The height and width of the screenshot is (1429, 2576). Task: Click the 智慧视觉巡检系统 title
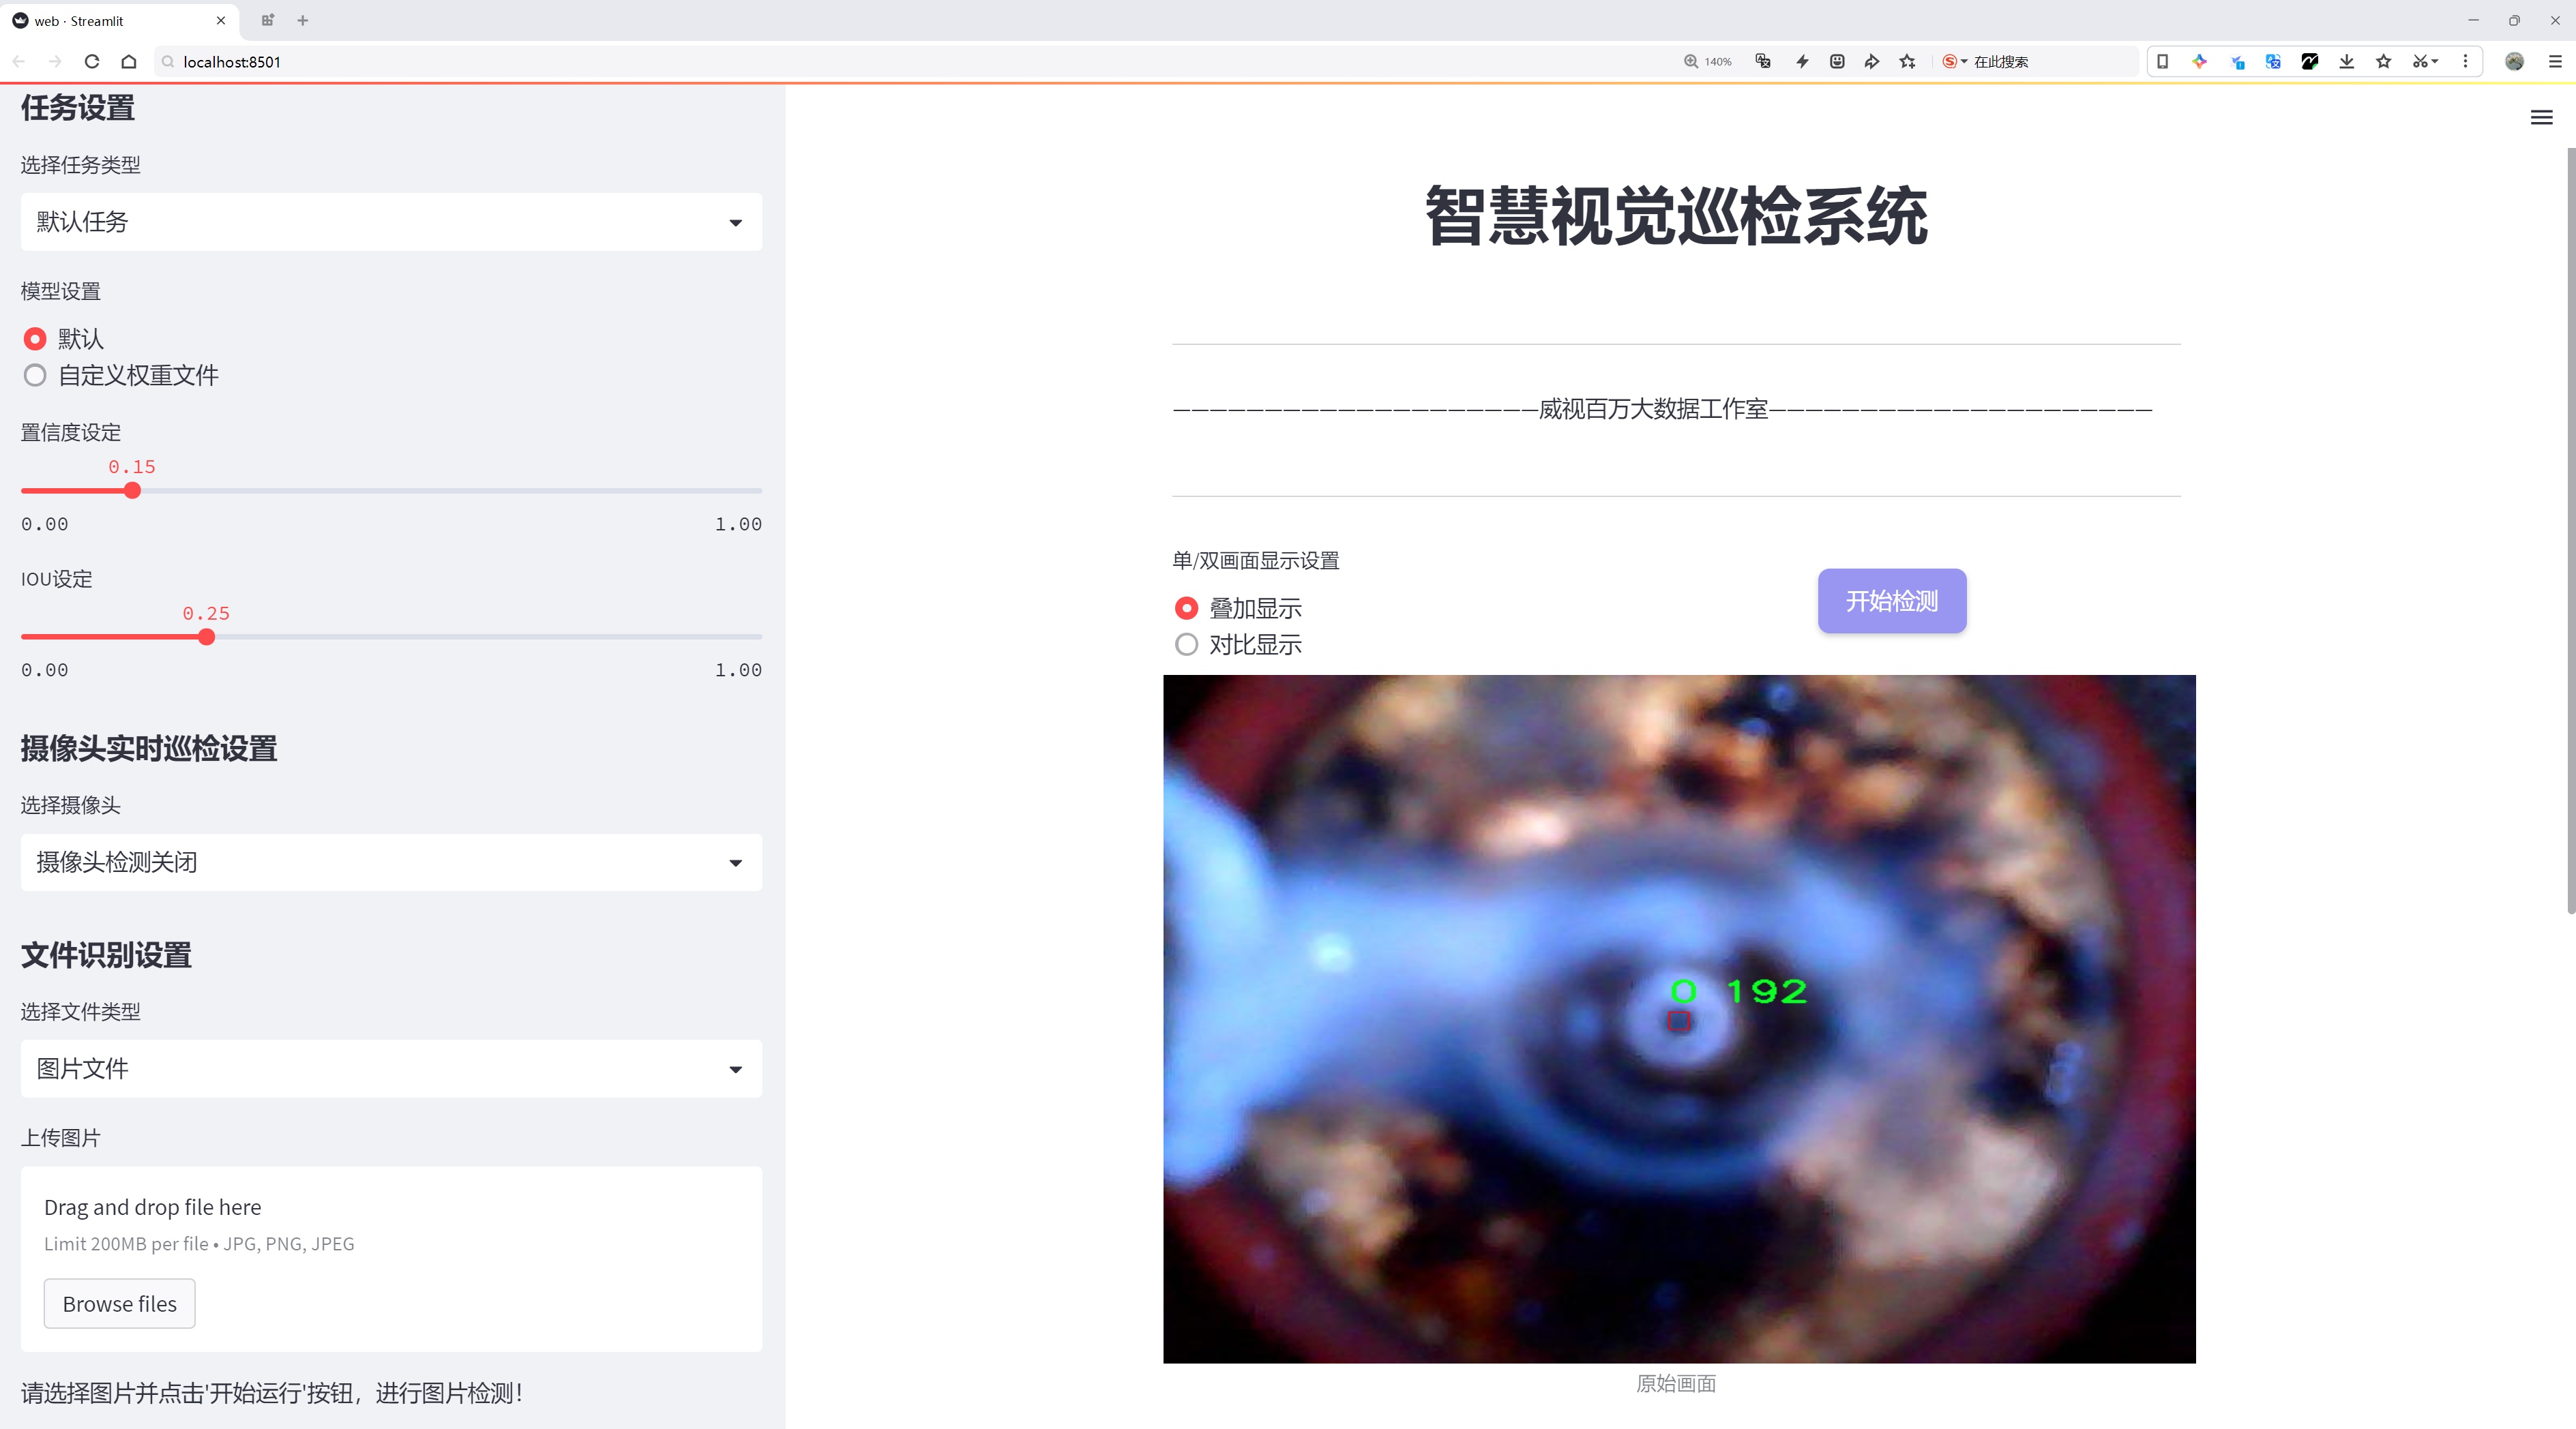click(x=1676, y=216)
